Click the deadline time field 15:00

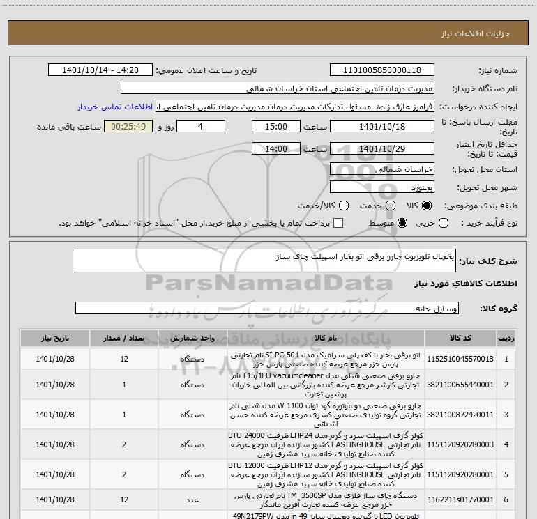click(276, 127)
